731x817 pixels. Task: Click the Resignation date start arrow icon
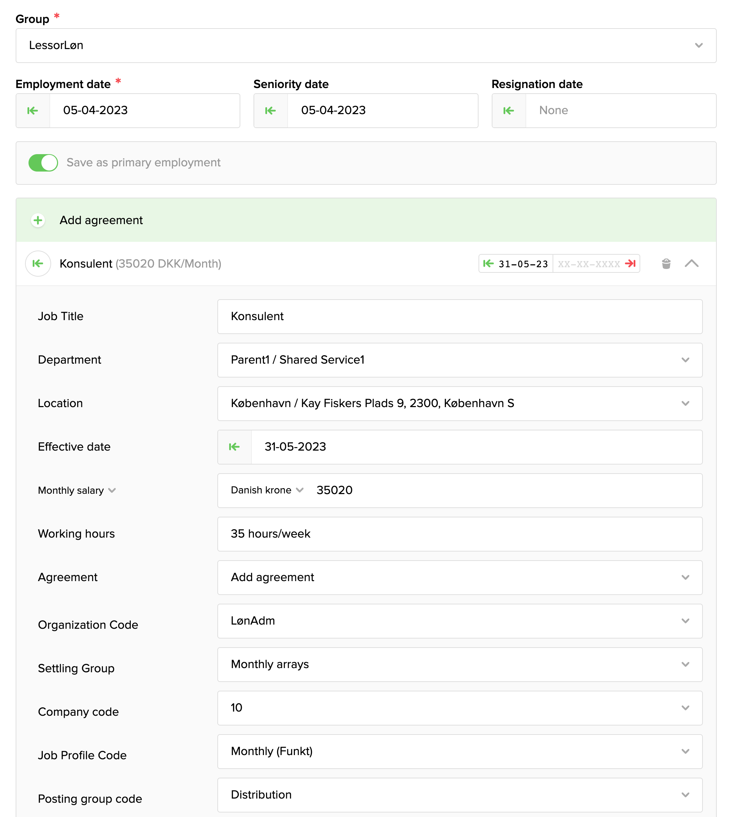pyautogui.click(x=508, y=111)
